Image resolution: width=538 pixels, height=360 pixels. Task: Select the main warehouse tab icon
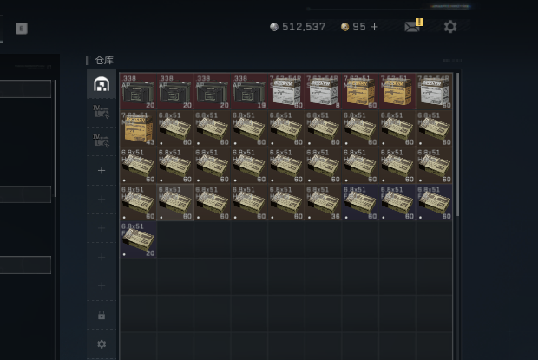(x=102, y=84)
